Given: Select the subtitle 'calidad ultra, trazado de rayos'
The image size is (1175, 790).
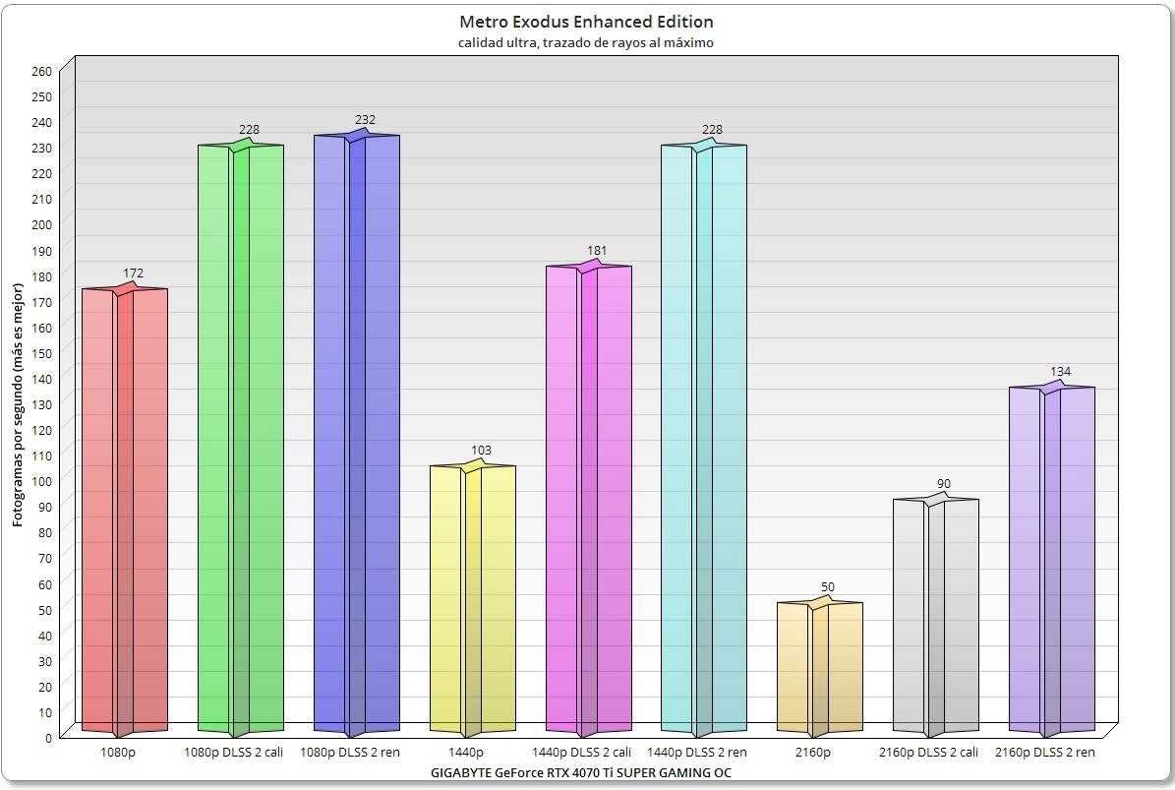Looking at the screenshot, I should coord(587,43).
